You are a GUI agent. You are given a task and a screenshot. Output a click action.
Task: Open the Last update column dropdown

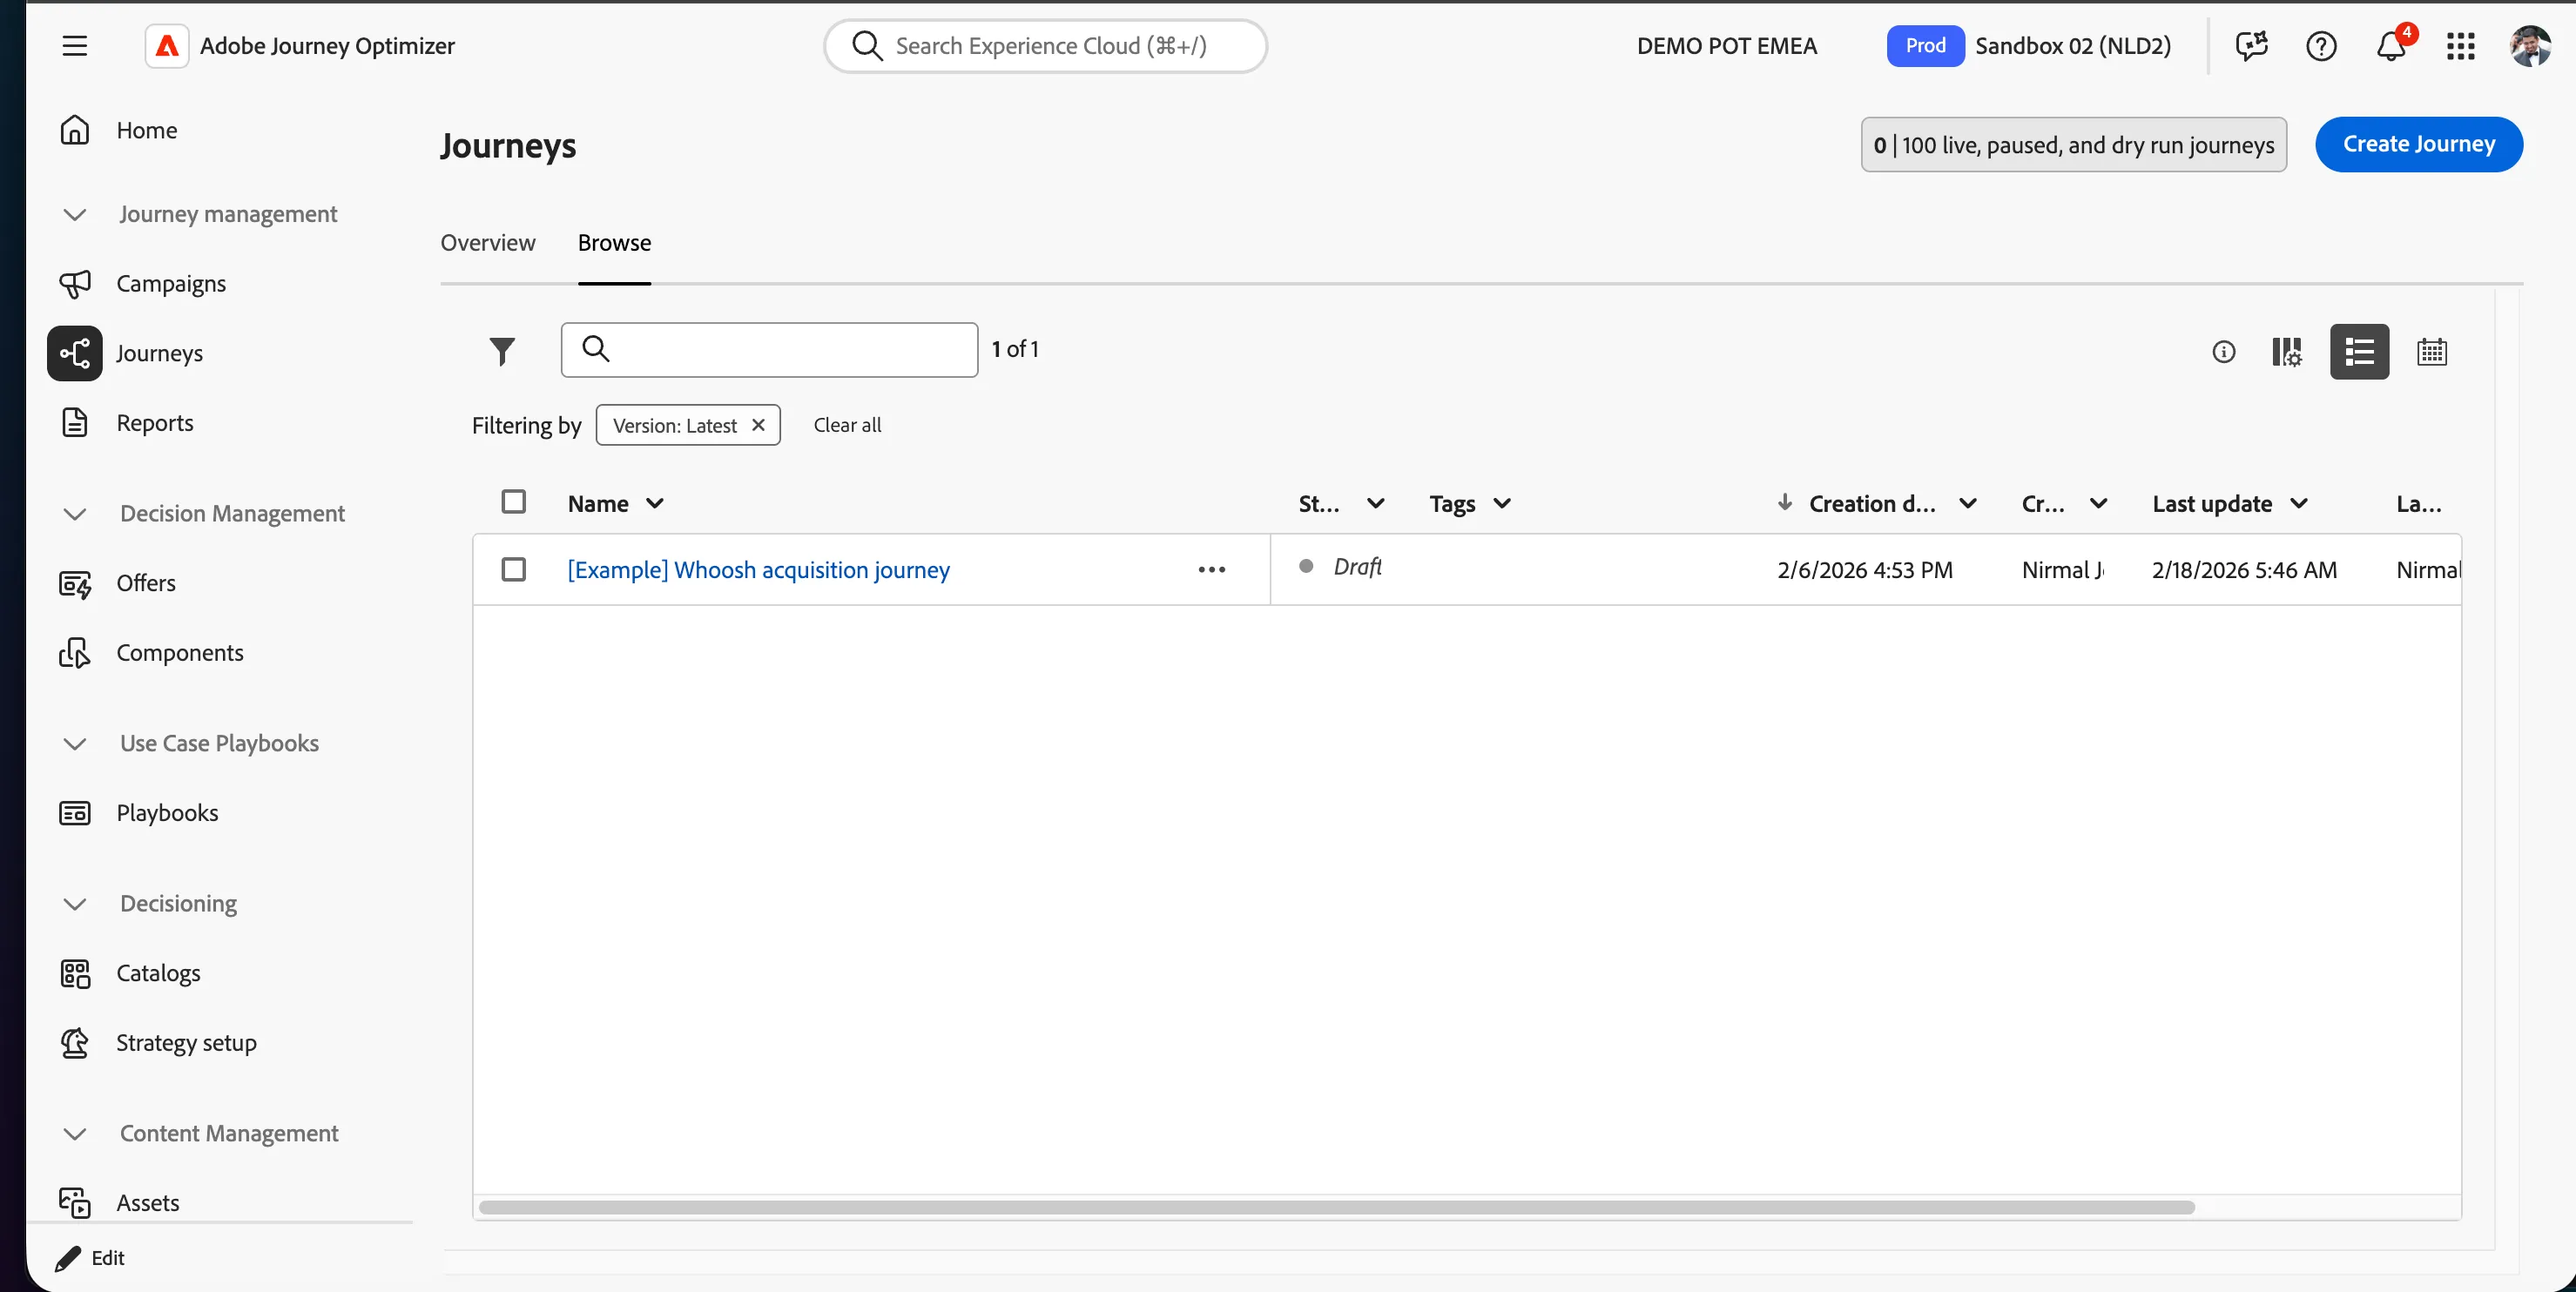(x=2299, y=504)
